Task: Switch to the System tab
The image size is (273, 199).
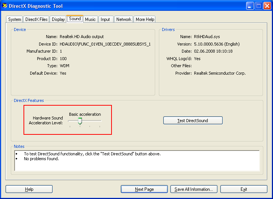Action: point(15,19)
